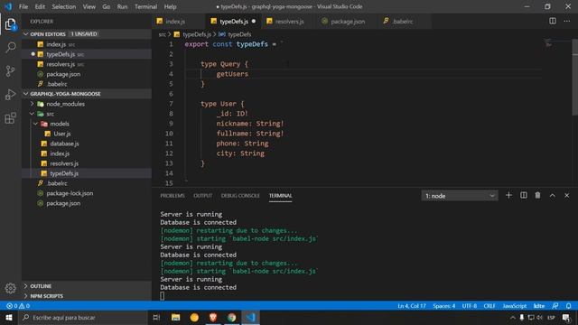Create a new terminal with plus icon

click(508, 195)
